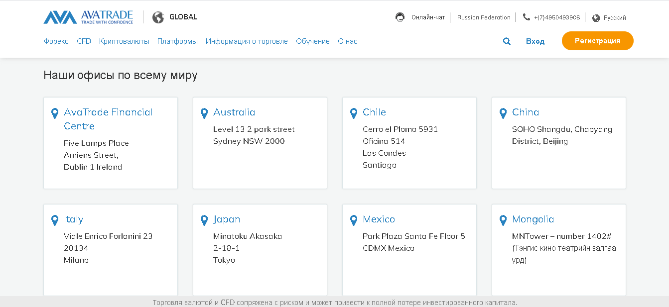Click the text 'Las Condes'
This screenshot has height=307, width=669.
pos(384,153)
